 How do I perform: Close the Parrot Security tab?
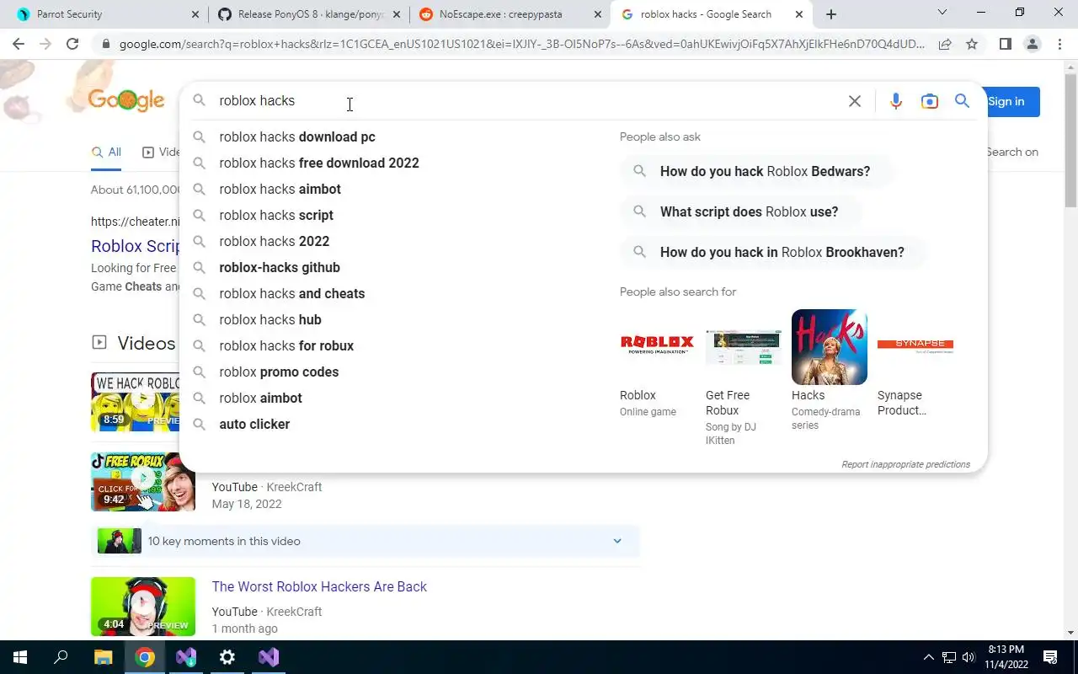(x=195, y=14)
